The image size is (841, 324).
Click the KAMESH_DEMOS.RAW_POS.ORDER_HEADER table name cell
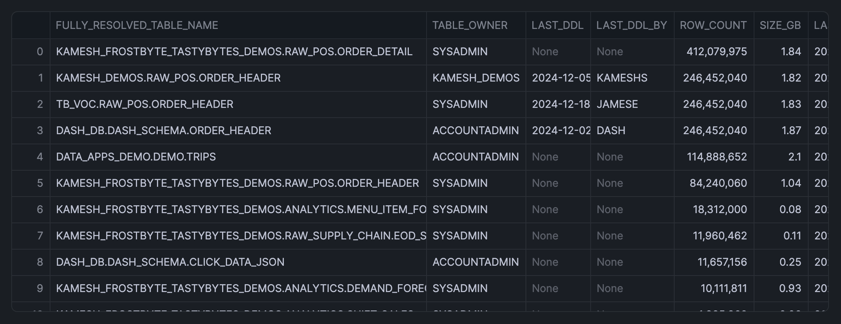tap(168, 78)
